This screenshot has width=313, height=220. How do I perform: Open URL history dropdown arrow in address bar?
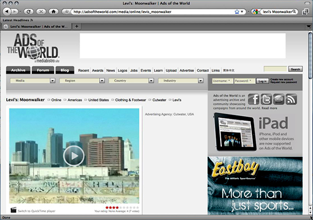click(242, 12)
